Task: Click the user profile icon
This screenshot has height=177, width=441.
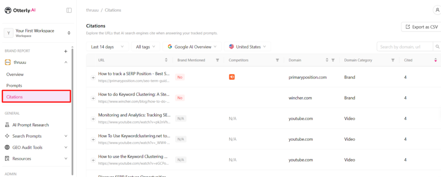Action: click(437, 10)
